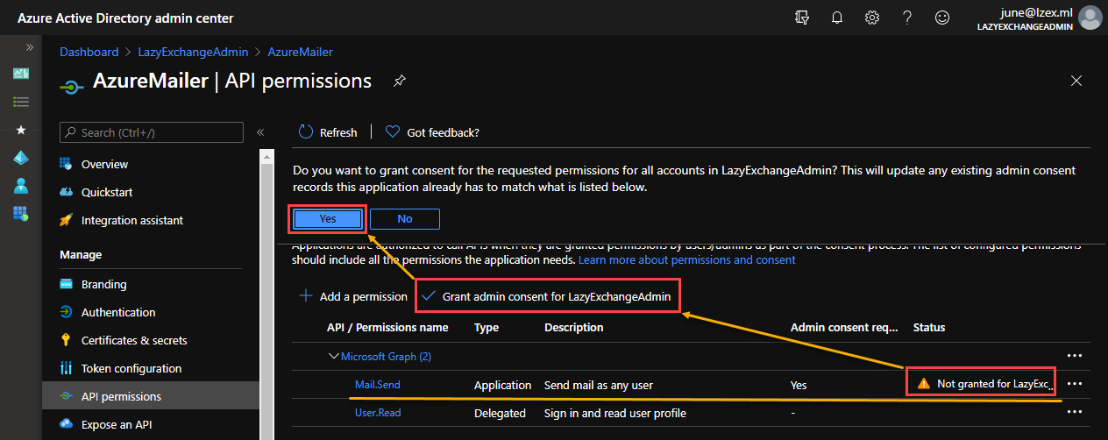Open more options for Microsoft Graph row
1108x440 pixels.
tap(1075, 356)
